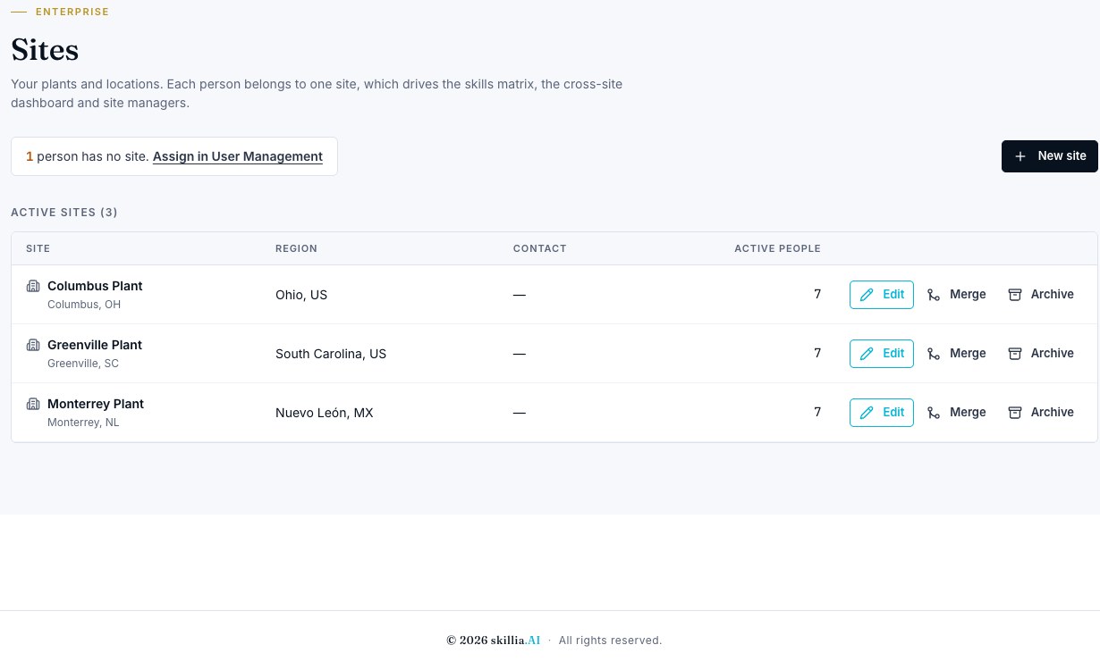Select the Monterrey Plant site name
Viewport: 1100px width, 670px height.
point(96,404)
